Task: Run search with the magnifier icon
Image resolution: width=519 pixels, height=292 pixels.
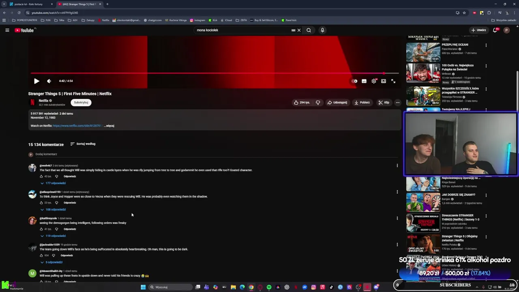Action: point(309,30)
